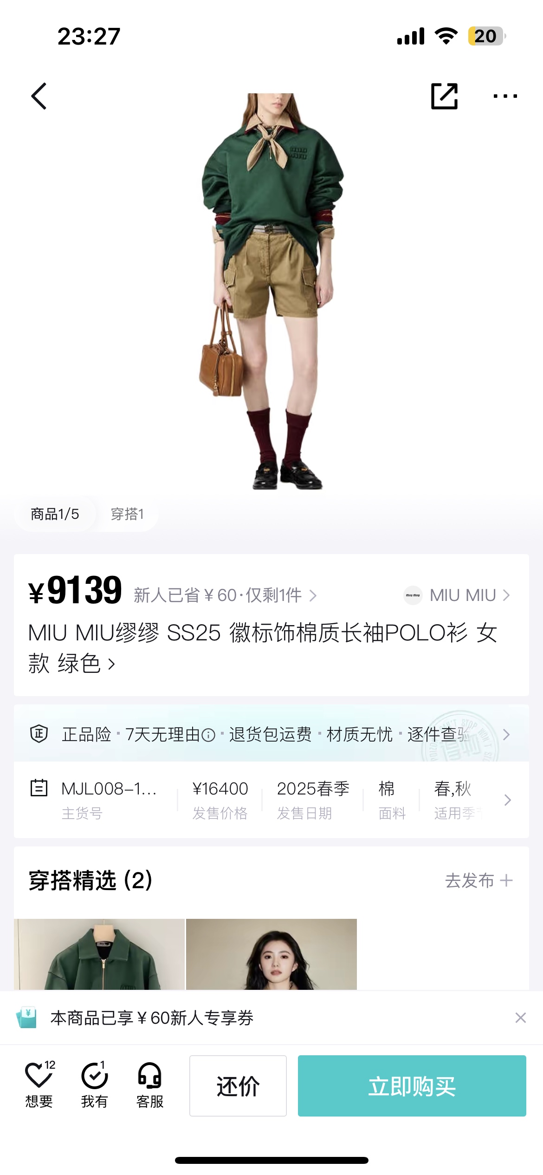Tap the 立即购买 buy now button
Image resolution: width=543 pixels, height=1175 pixels.
[412, 1086]
